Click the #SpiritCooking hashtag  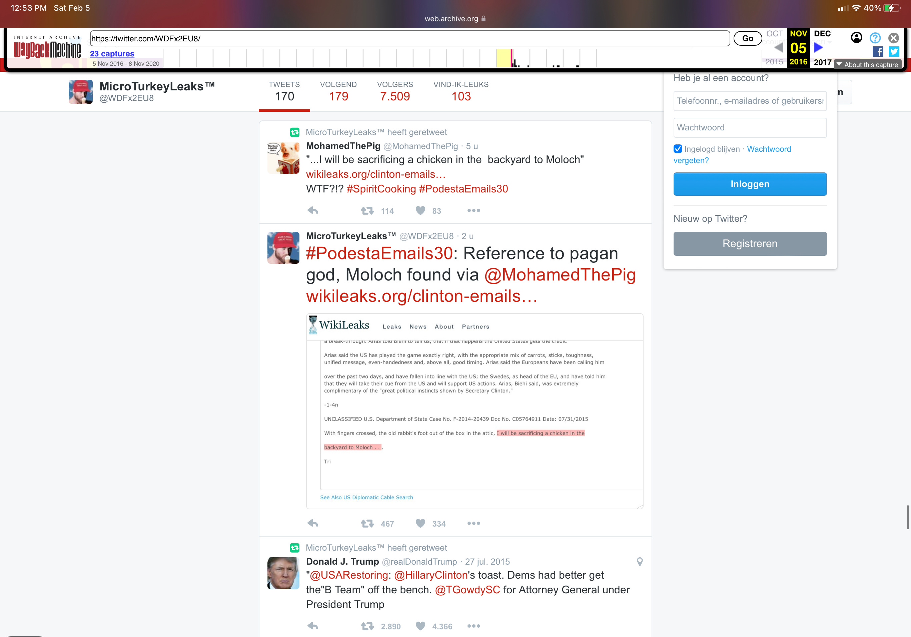tap(381, 189)
